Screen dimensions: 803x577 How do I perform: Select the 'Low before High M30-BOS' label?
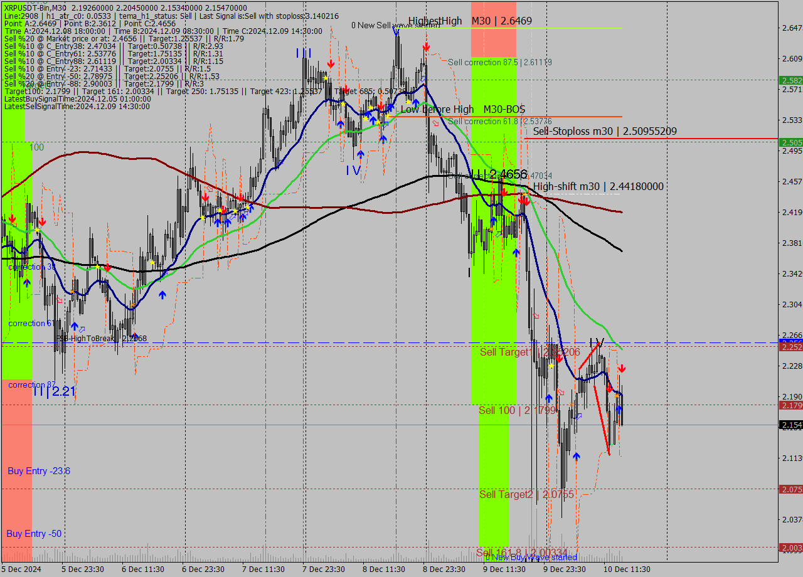tap(463, 109)
